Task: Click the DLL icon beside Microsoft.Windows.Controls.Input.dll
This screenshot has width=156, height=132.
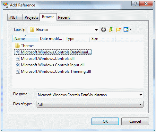Action: coord(18,65)
